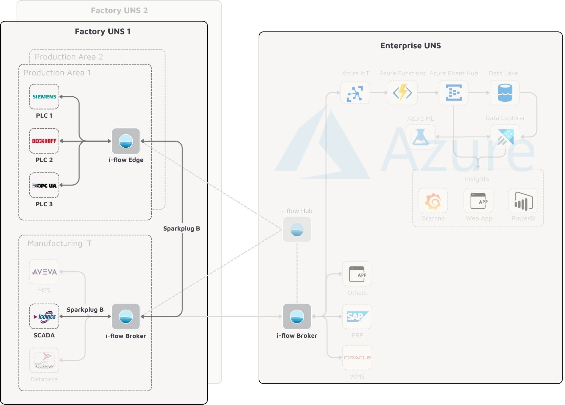Click the SAP ERP icon
The width and height of the screenshot is (565, 405).
pos(357,317)
